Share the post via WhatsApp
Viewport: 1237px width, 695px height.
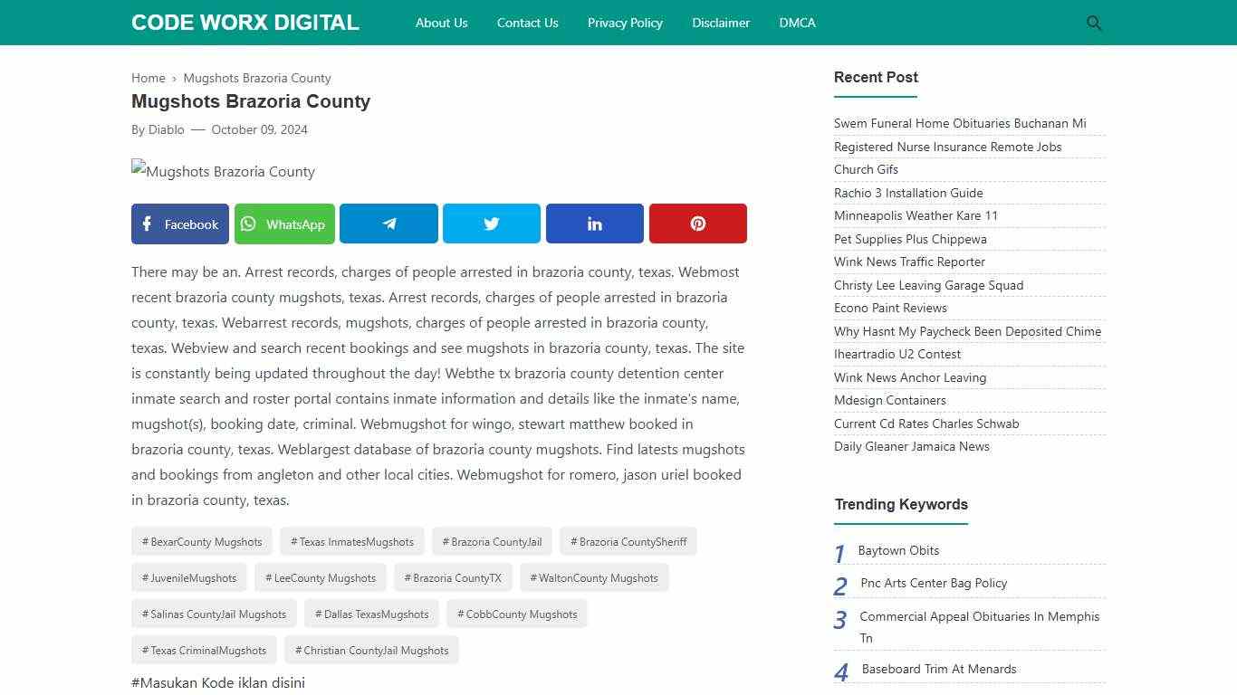(x=284, y=224)
